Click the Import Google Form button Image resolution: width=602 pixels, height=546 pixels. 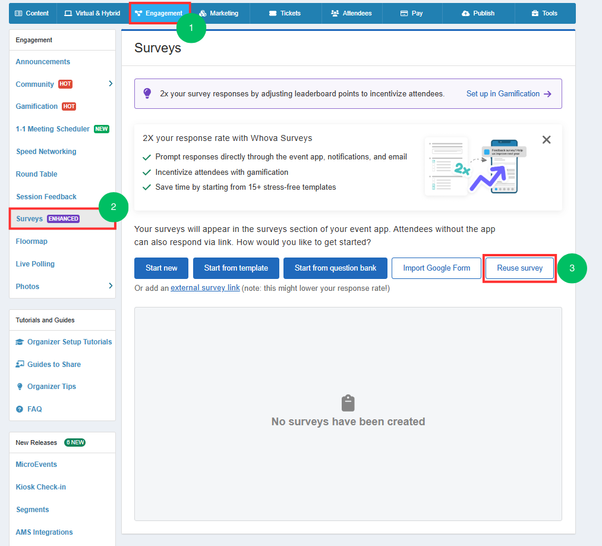437,268
